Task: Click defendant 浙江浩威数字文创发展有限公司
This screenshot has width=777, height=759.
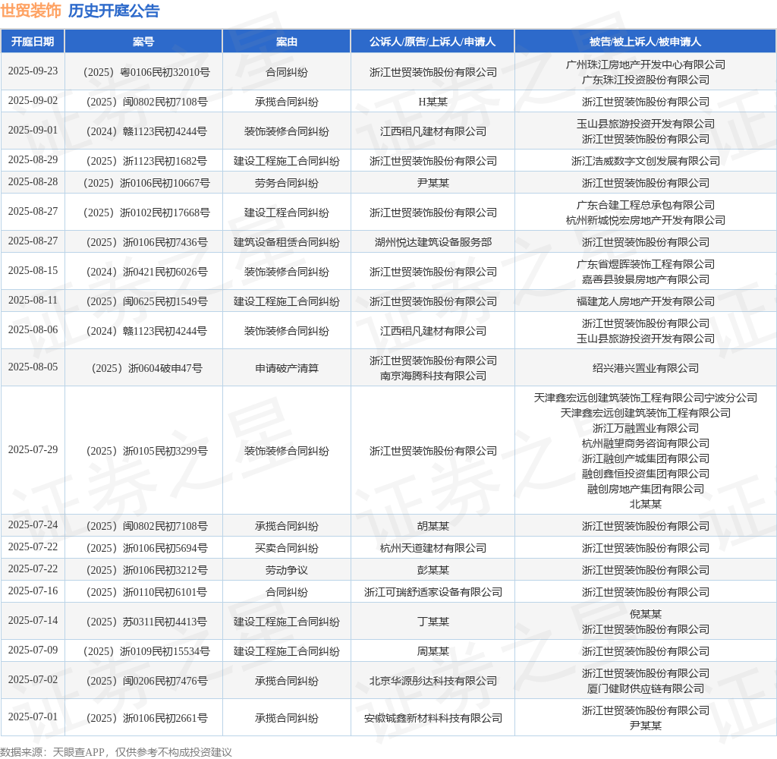Action: (645, 161)
